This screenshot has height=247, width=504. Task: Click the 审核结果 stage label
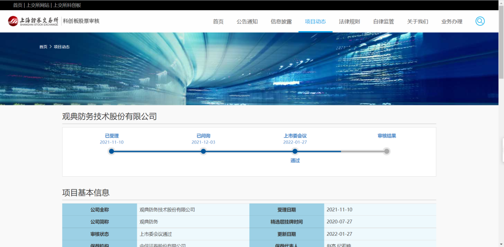387,136
